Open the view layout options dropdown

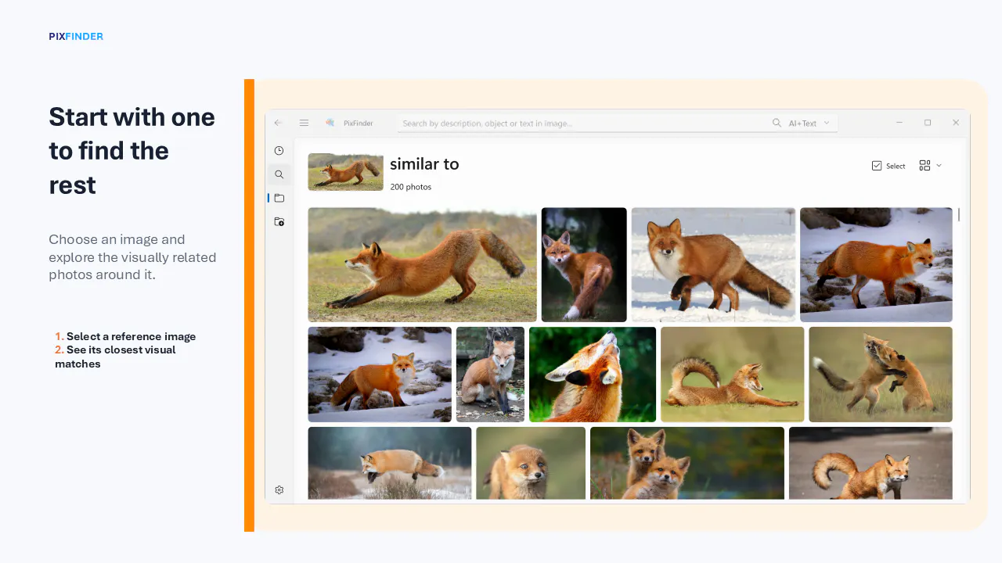click(930, 166)
